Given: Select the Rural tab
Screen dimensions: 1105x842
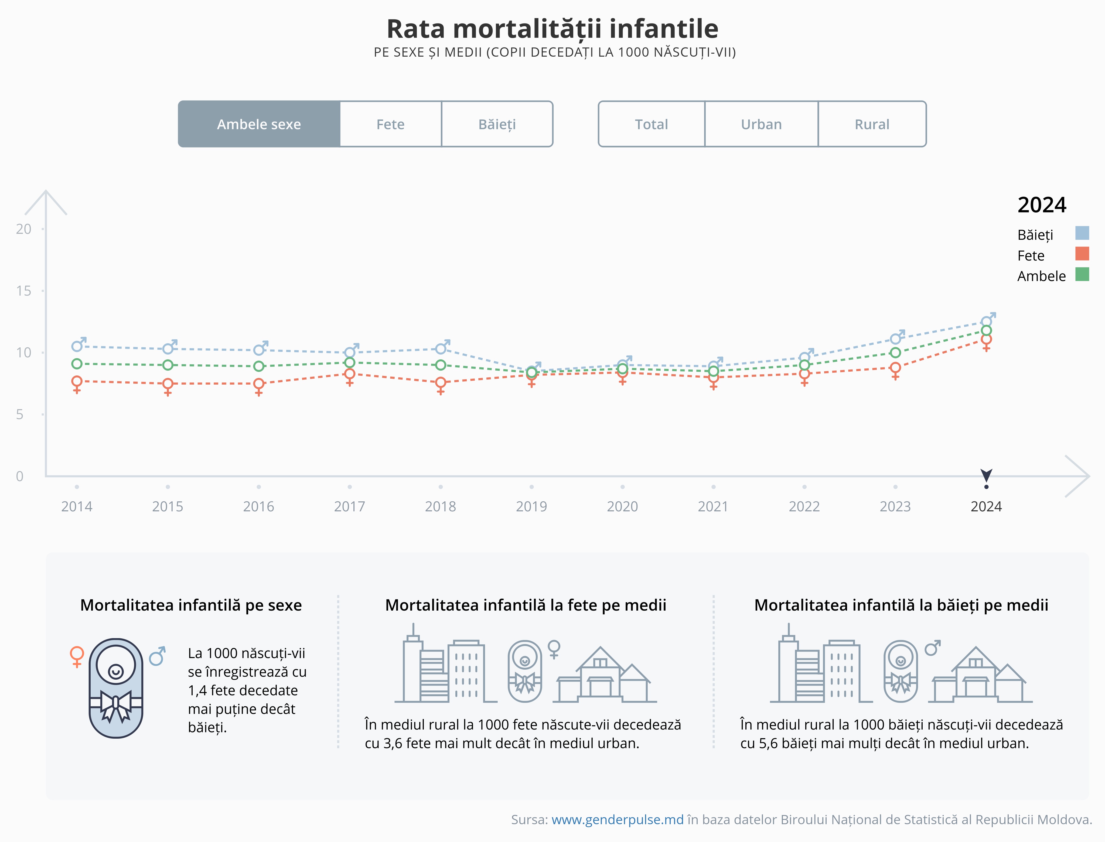Looking at the screenshot, I should (x=872, y=124).
